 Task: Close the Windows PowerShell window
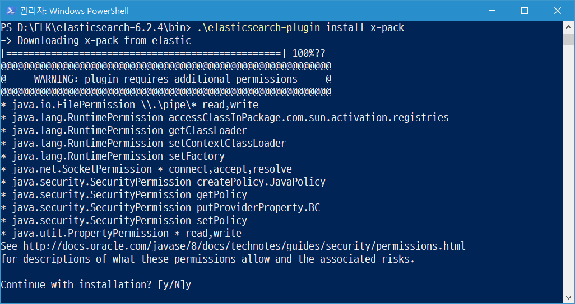(x=558, y=11)
